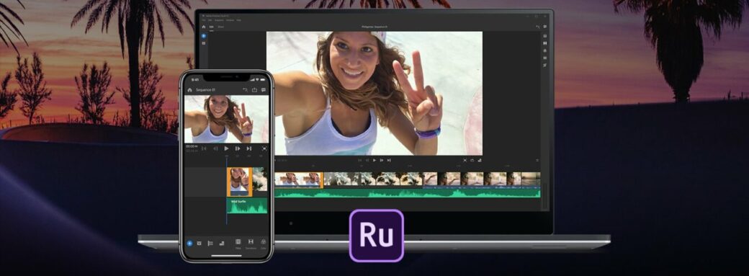Open the track controls icon on phone toolbar
749x276 pixels.
point(210,243)
